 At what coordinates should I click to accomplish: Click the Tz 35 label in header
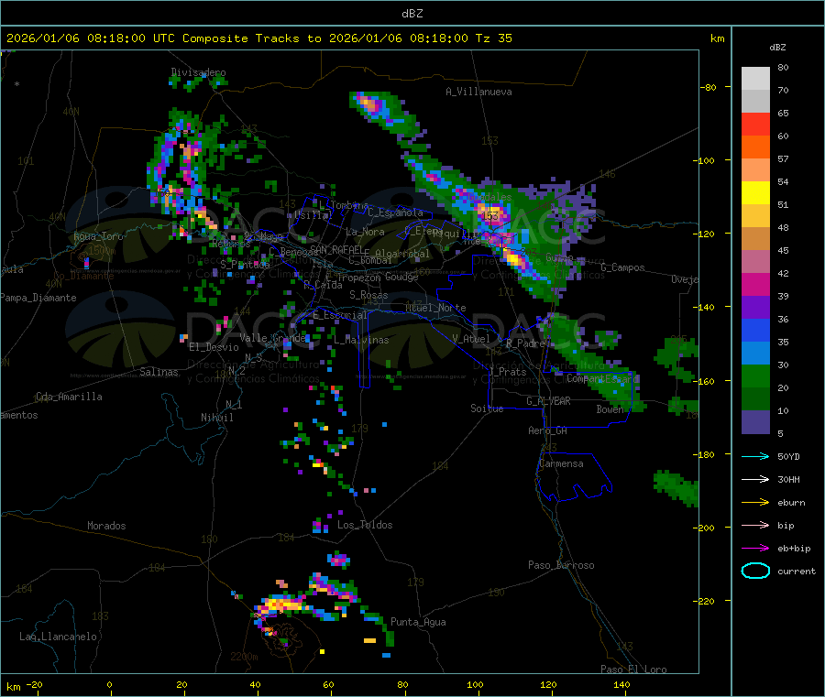(493, 38)
